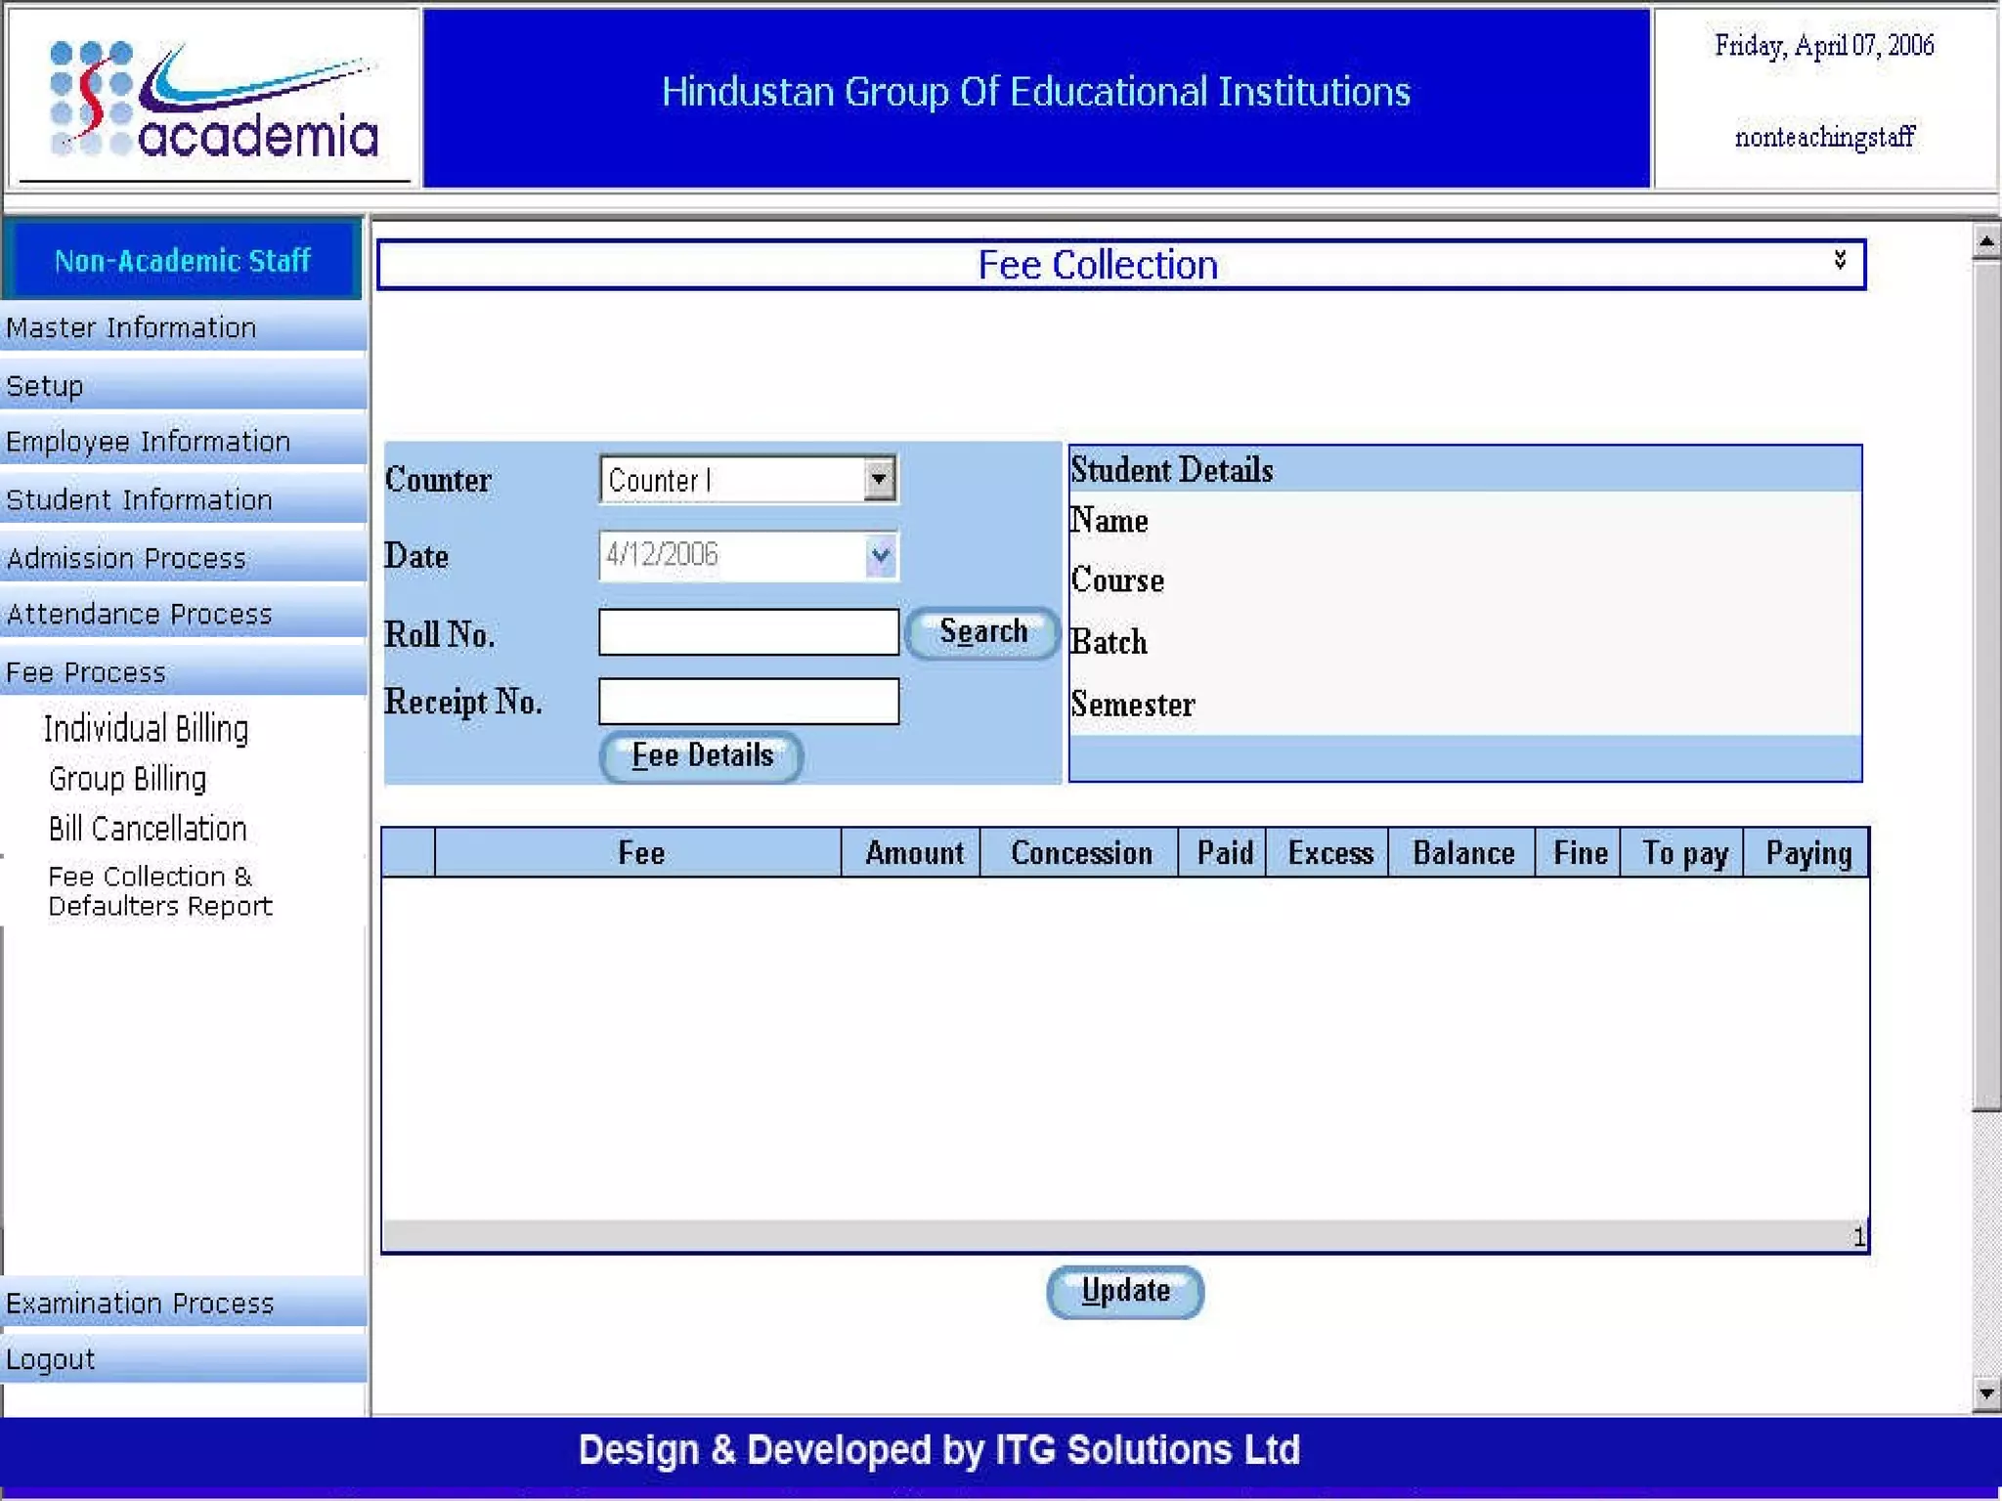Open the Date picker dropdown arrow
This screenshot has height=1501, width=2002.
pyautogui.click(x=880, y=556)
